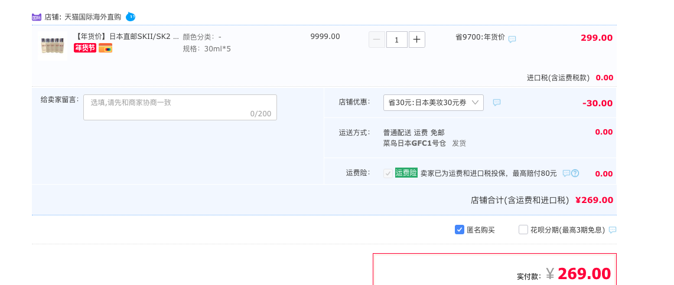The height and width of the screenshot is (285, 674).
Task: Click the -30.00 coupon discount amount
Action: [x=597, y=103]
